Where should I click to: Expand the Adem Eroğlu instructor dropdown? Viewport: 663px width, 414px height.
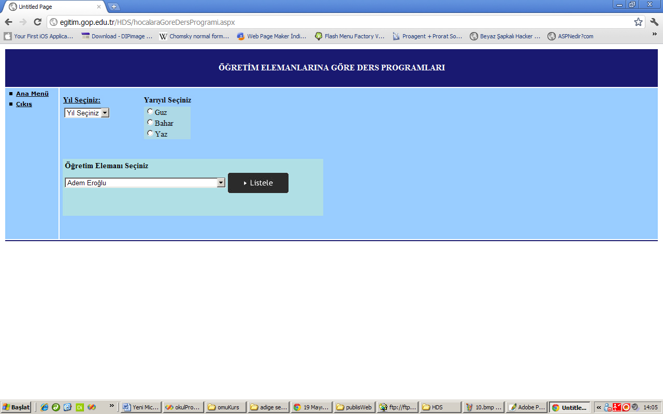point(221,183)
